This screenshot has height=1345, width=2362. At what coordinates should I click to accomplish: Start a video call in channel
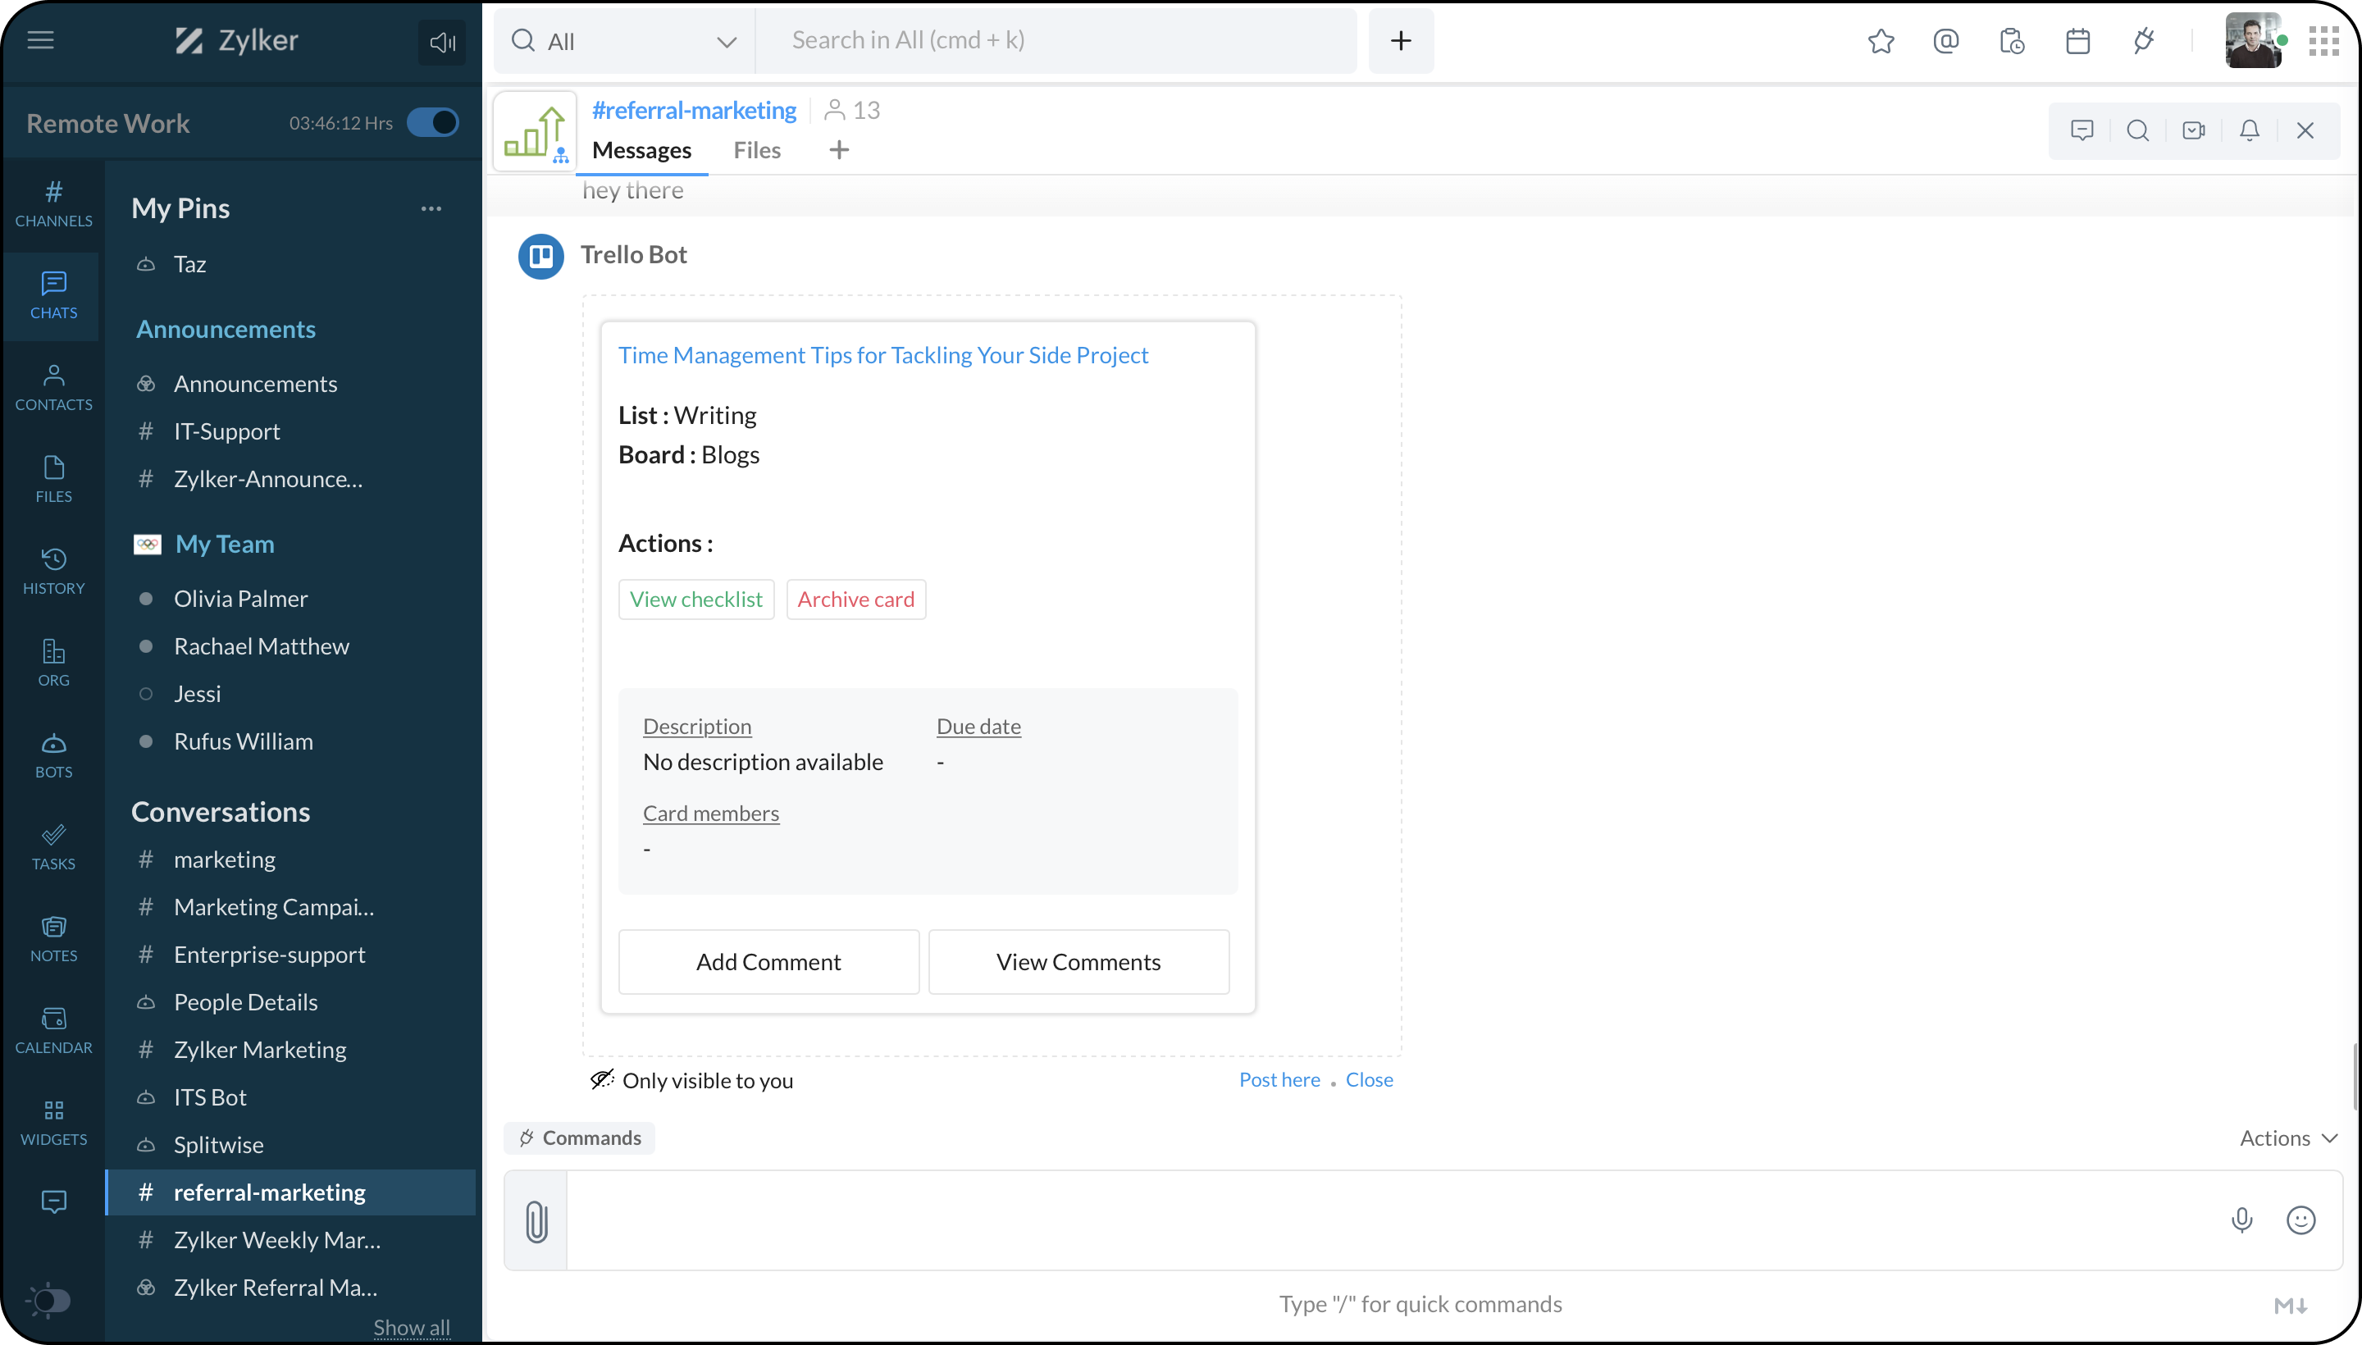[x=2194, y=130]
